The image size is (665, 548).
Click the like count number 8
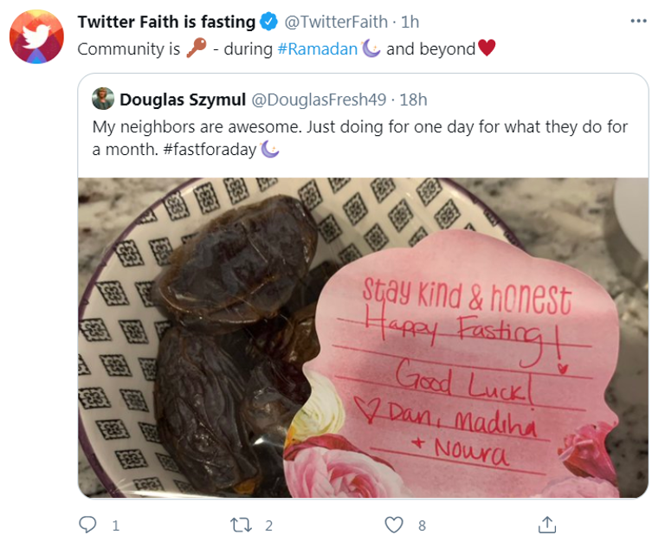tap(422, 525)
